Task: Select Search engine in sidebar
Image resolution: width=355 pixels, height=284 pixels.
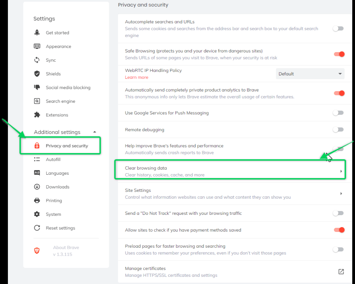Action: click(60, 101)
